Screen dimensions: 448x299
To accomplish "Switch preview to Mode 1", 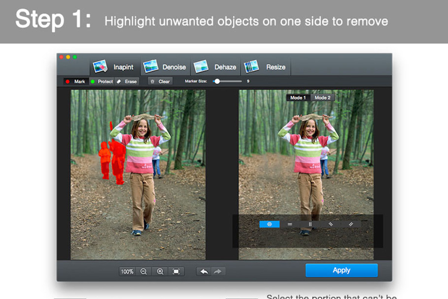I will point(298,98).
